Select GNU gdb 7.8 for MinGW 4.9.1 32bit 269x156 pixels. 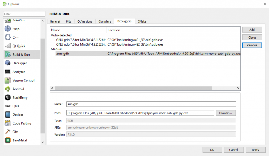tap(81, 40)
